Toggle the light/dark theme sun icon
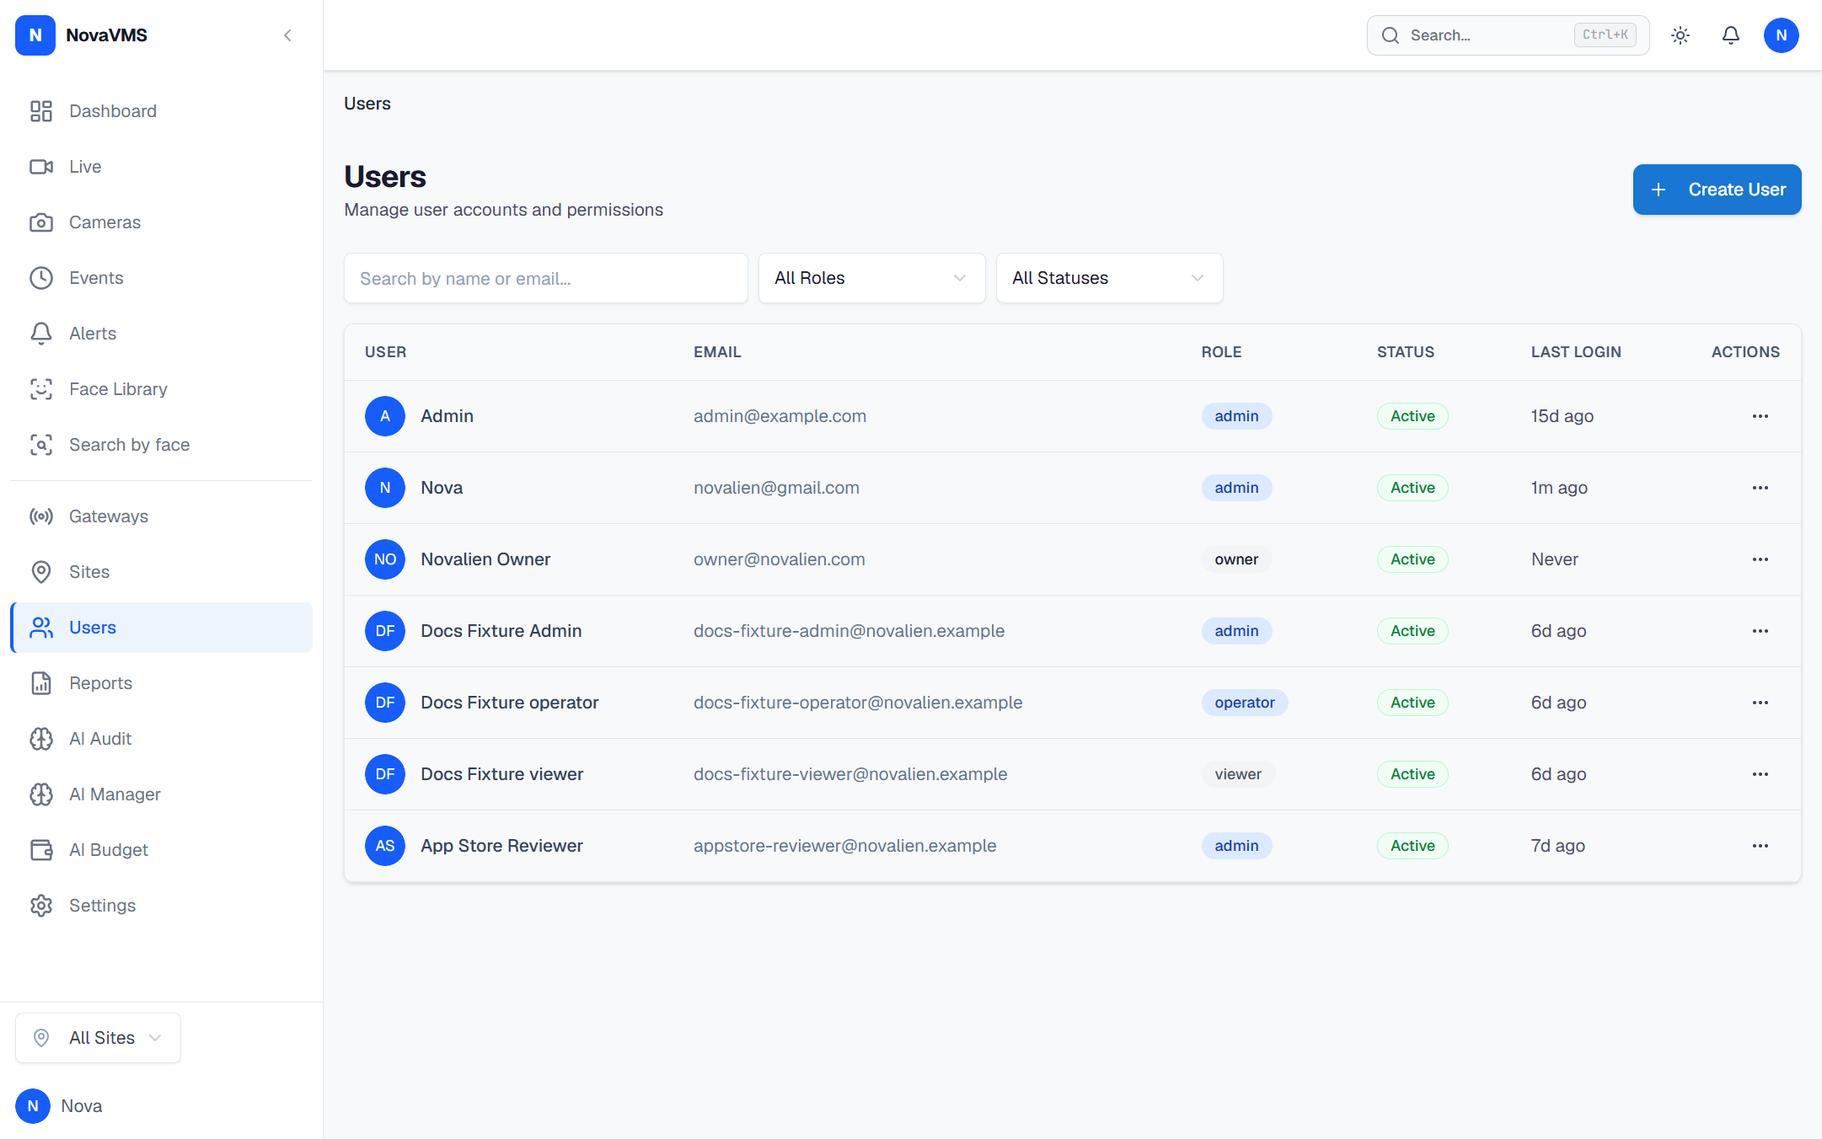The height and width of the screenshot is (1139, 1822). [x=1680, y=35]
